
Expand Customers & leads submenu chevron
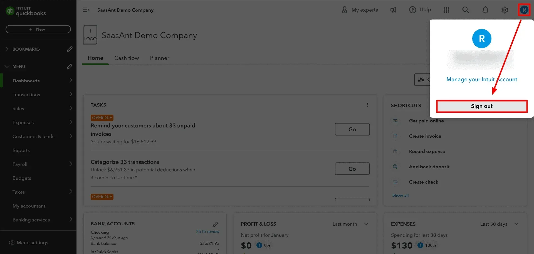(x=71, y=136)
